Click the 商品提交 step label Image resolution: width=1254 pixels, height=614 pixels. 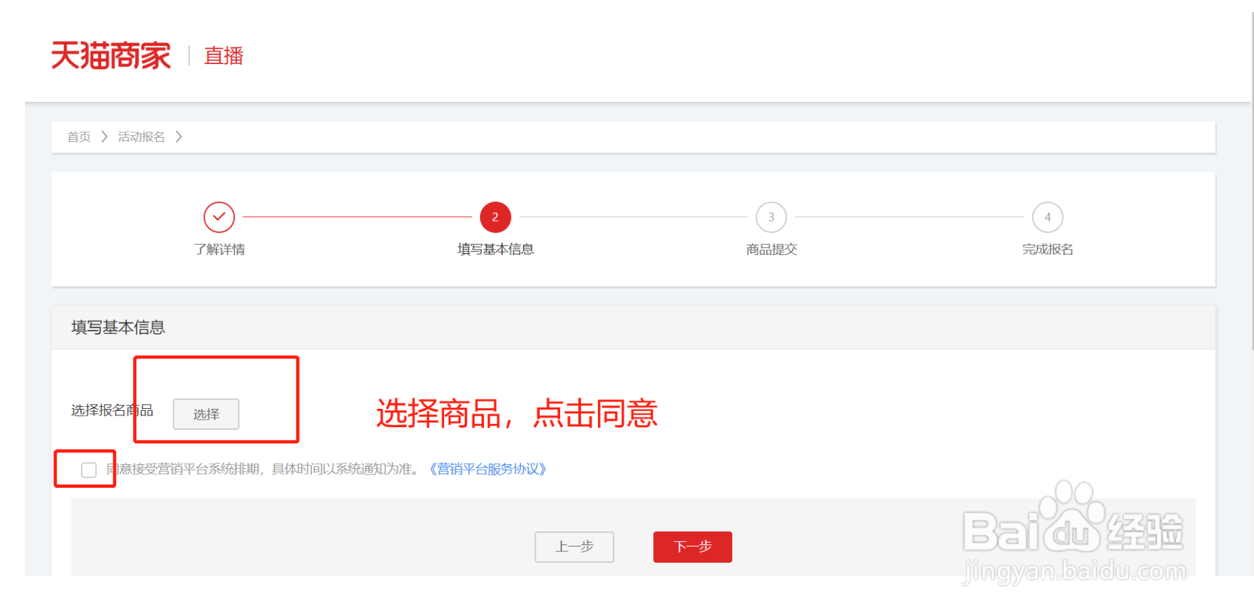click(771, 250)
